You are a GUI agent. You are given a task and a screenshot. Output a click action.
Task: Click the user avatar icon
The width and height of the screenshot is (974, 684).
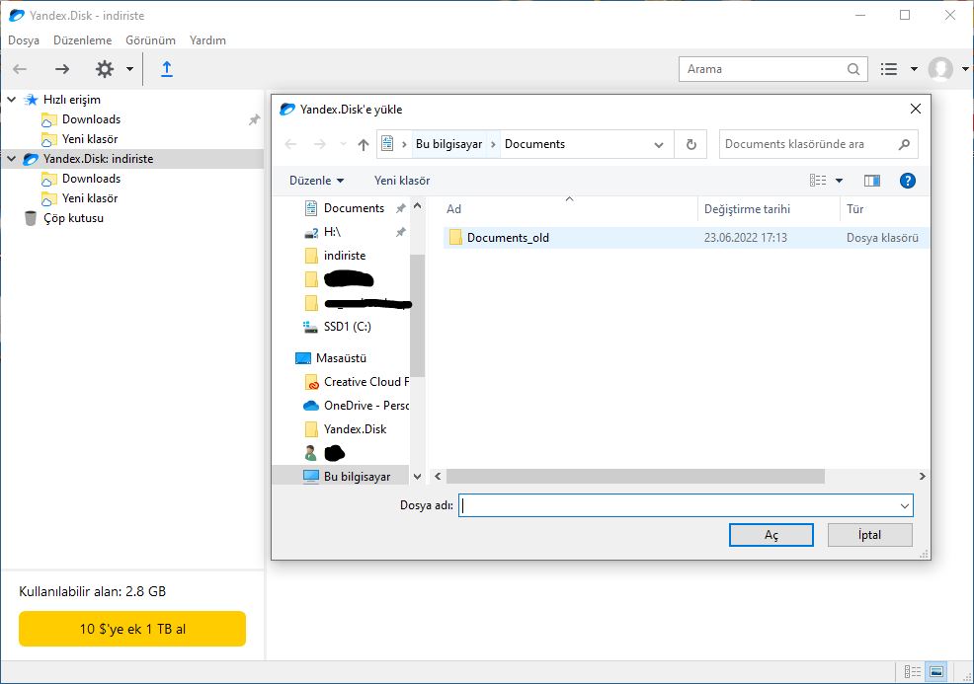click(x=940, y=69)
